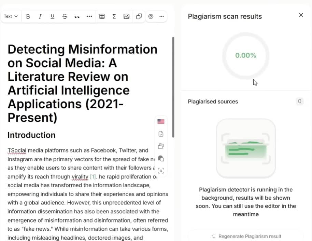Click the copy document toolbar icon

click(139, 16)
